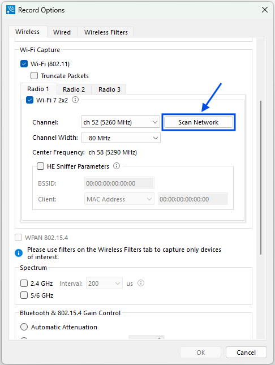
Task: Click info icon beside HE Sniffer Parameters
Action: [x=117, y=166]
